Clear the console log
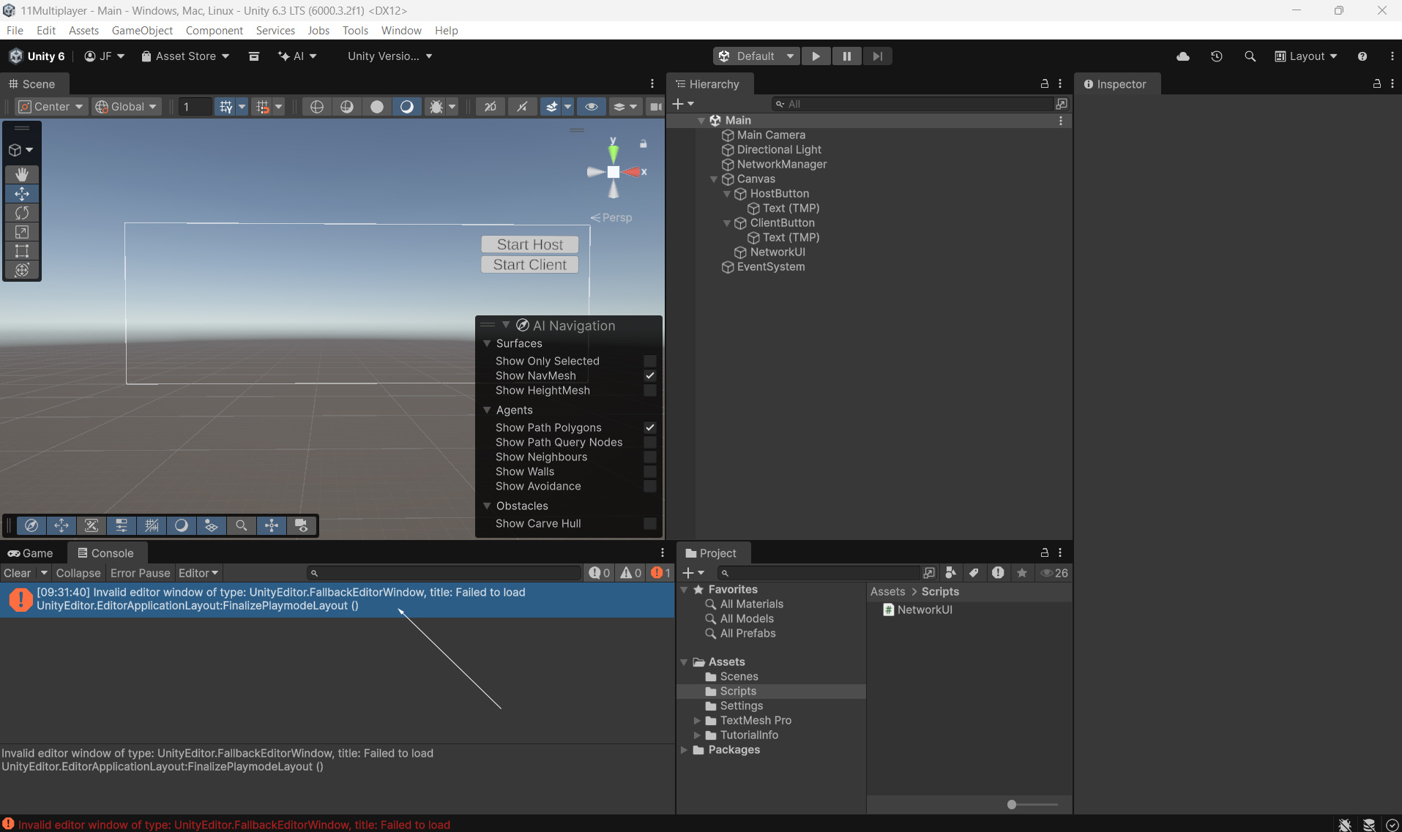1402x832 pixels. [x=18, y=573]
